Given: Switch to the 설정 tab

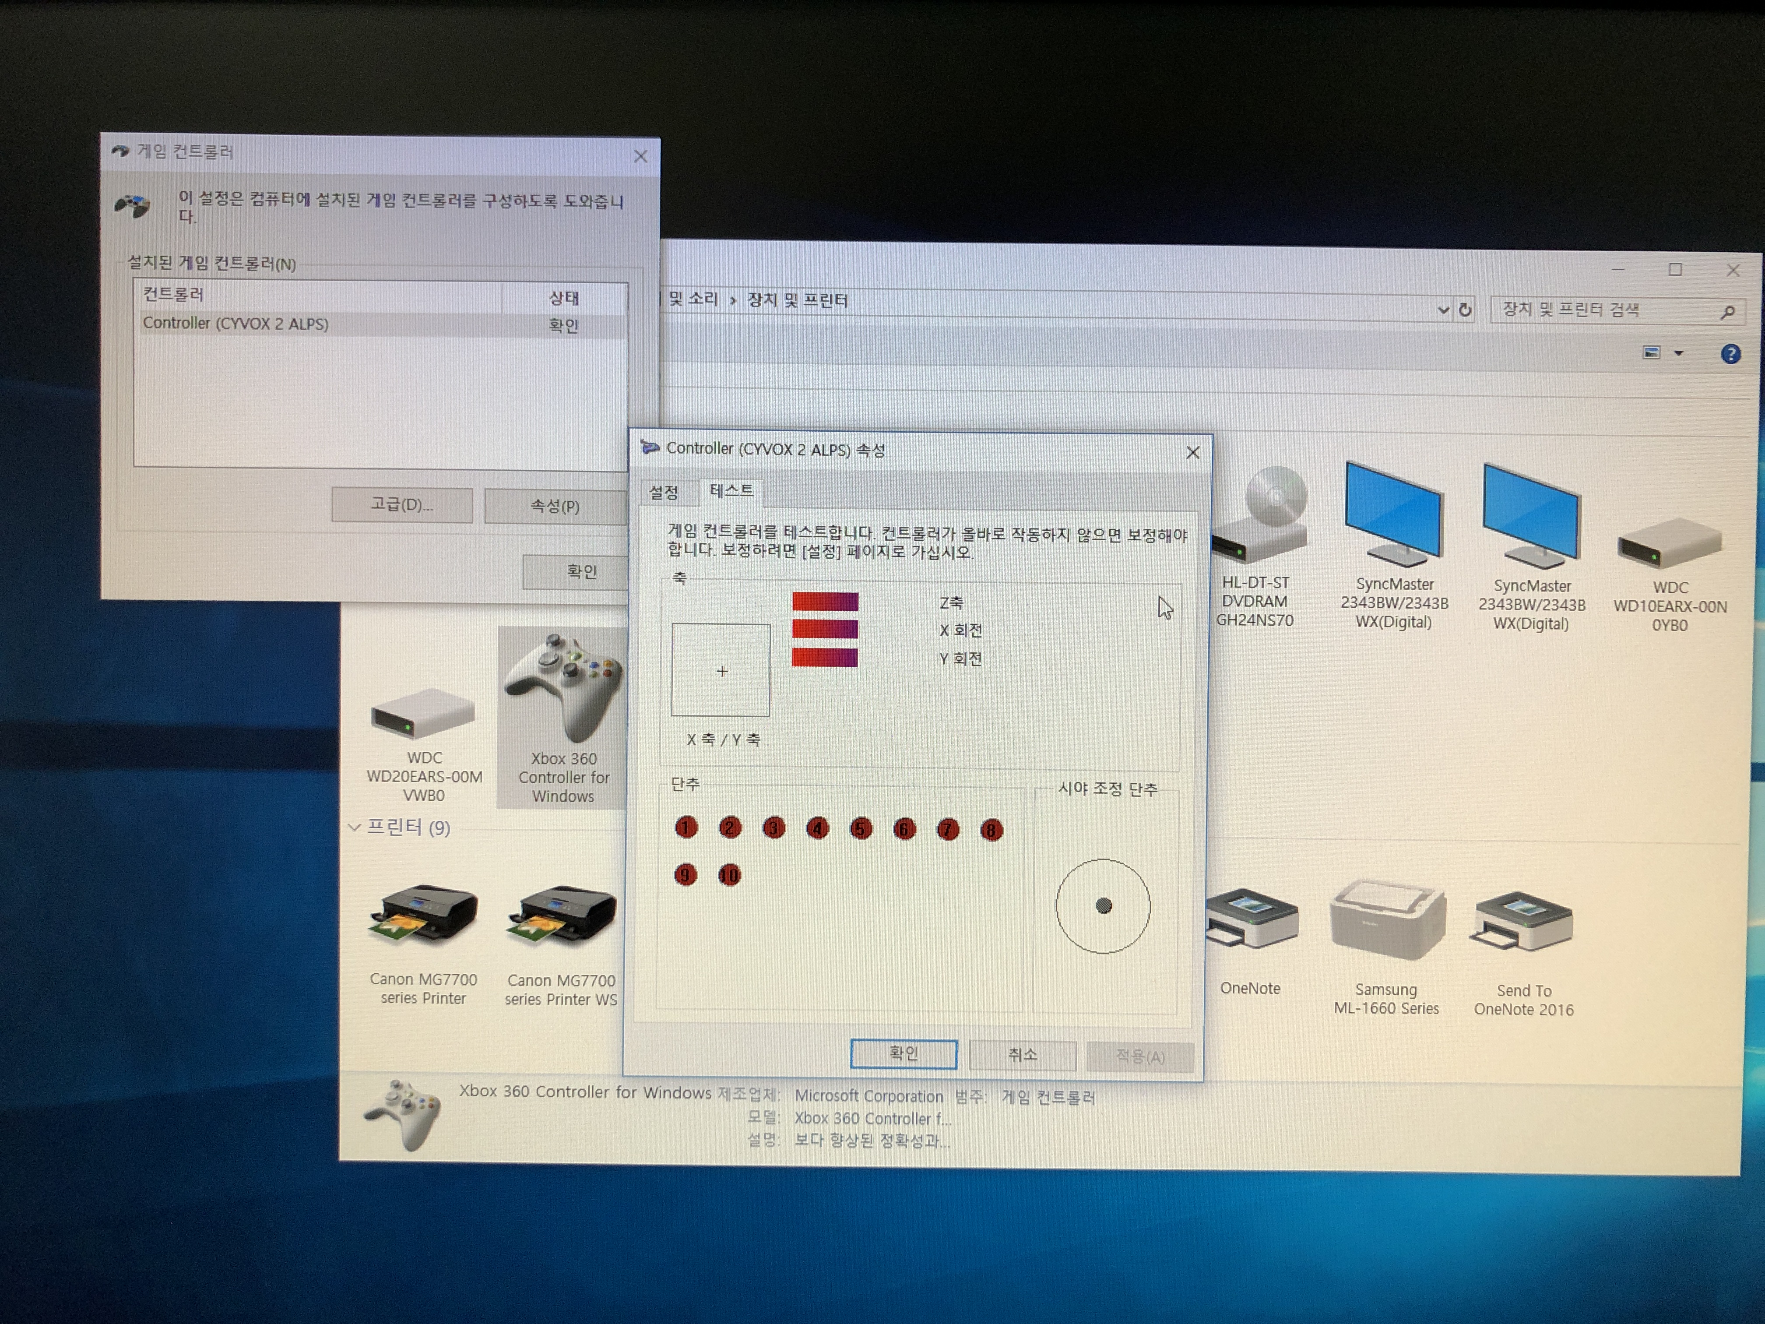Looking at the screenshot, I should tap(663, 493).
